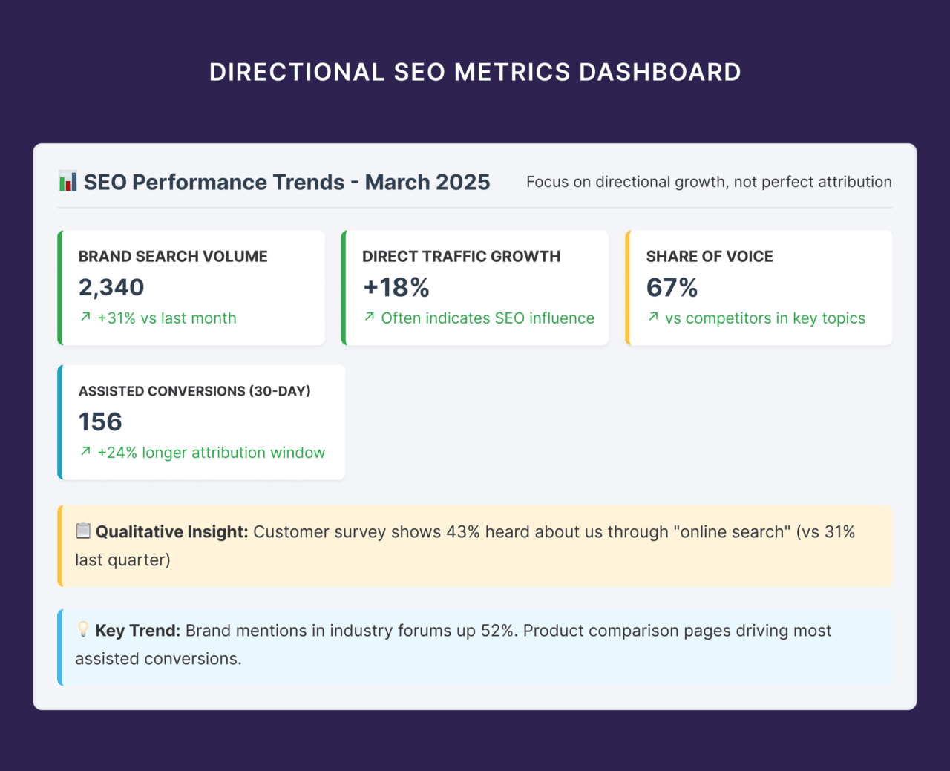Select the Directional SEO Metrics Dashboard title

coord(475,71)
